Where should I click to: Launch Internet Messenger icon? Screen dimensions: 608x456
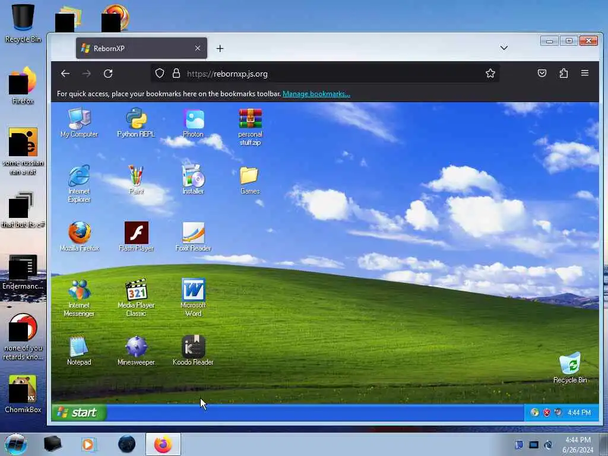tap(79, 298)
